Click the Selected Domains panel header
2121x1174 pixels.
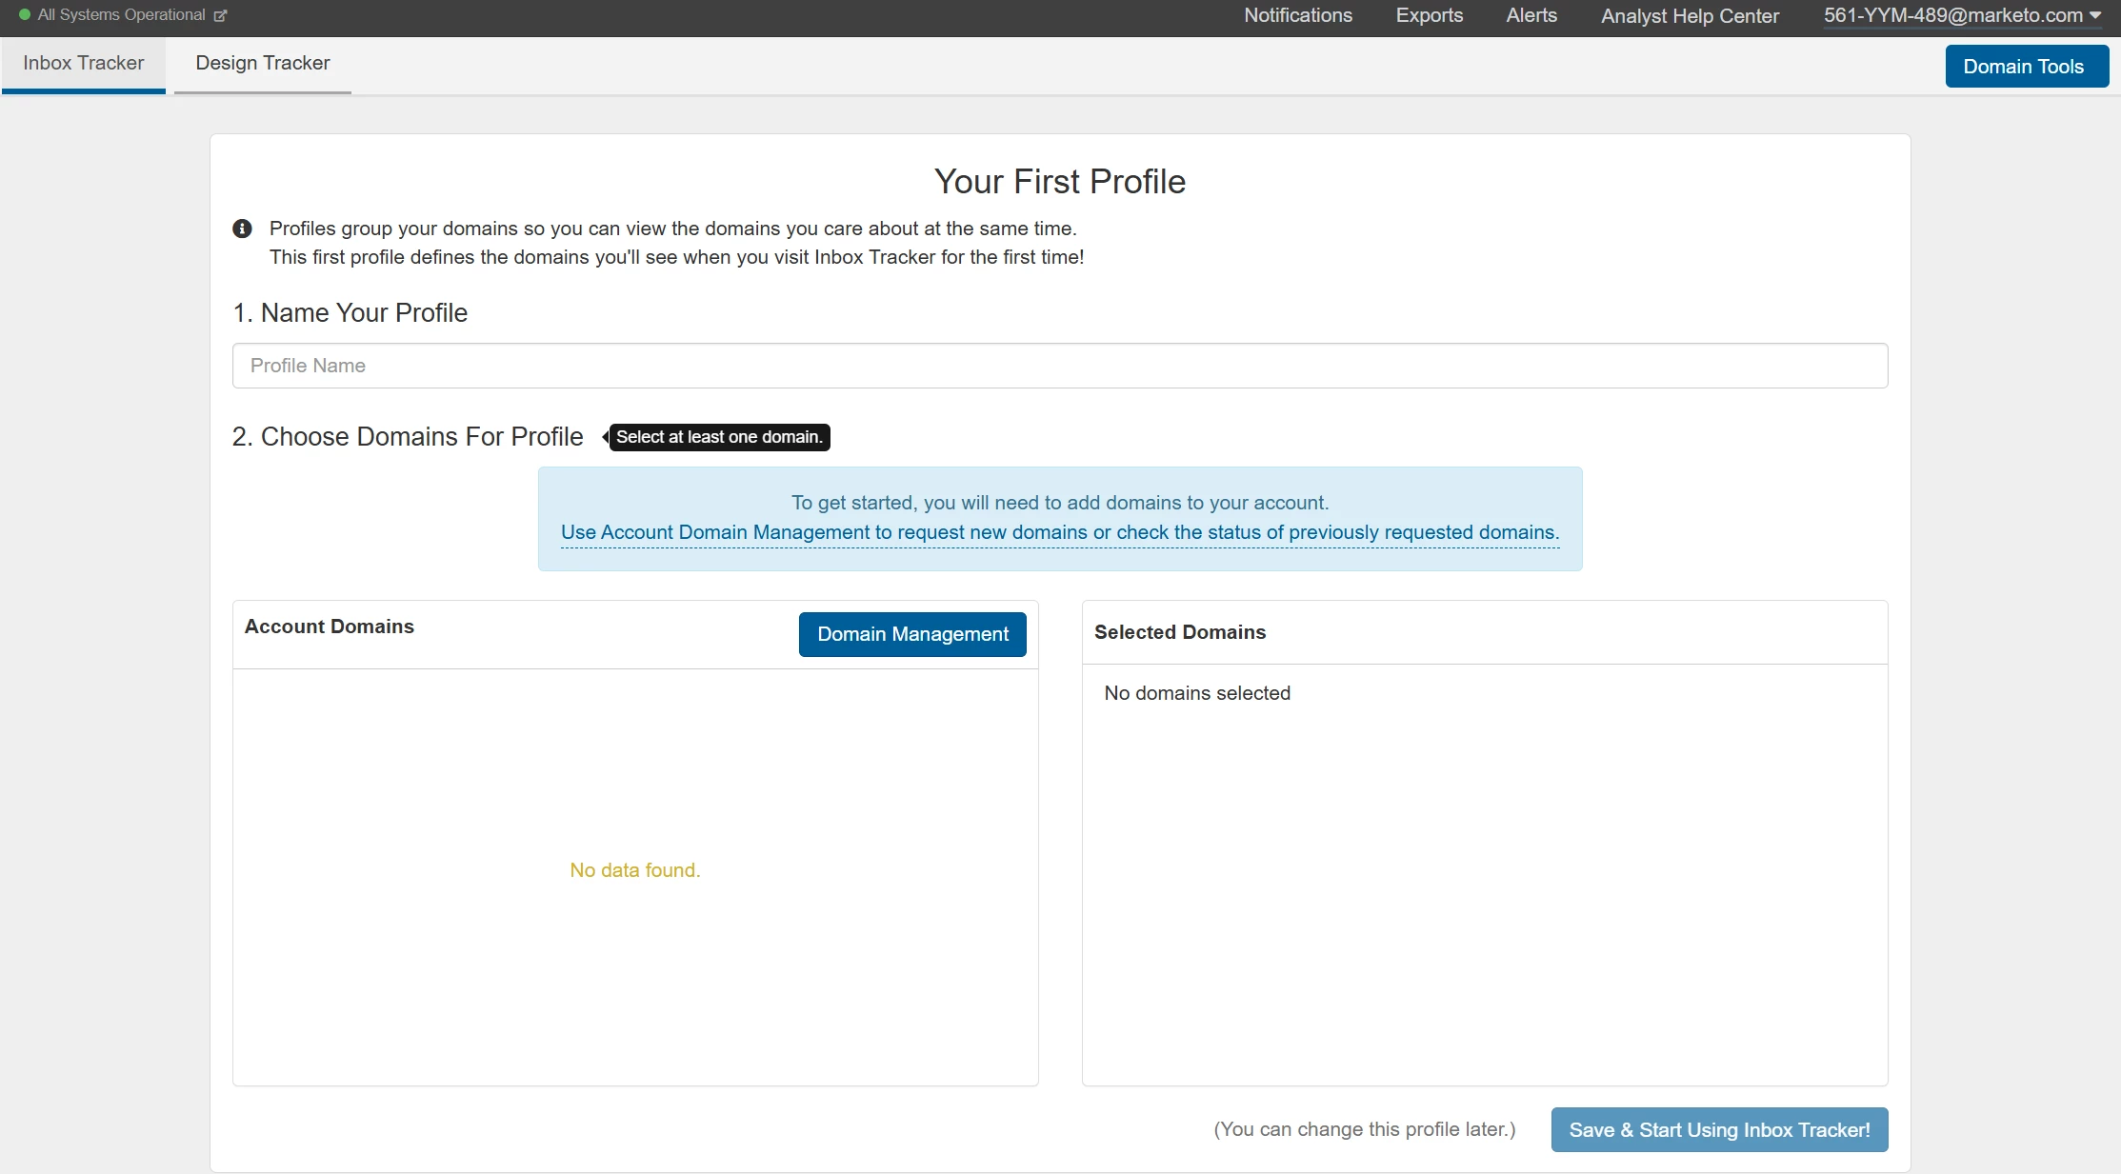tap(1179, 632)
